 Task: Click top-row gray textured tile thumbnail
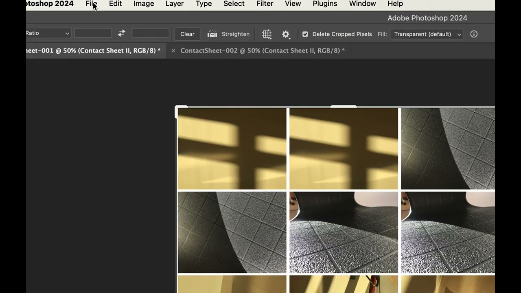448,149
